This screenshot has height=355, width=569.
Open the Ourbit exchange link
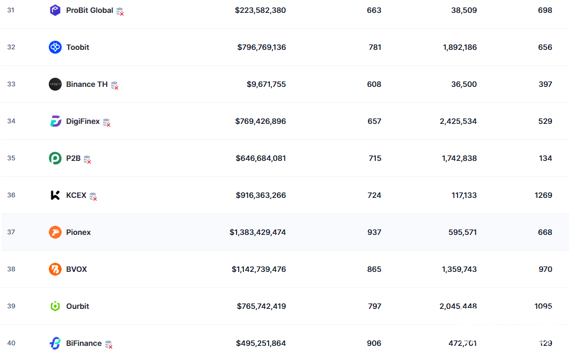78,306
